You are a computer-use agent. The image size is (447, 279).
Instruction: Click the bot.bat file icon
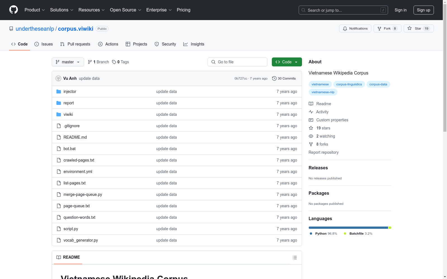point(59,149)
